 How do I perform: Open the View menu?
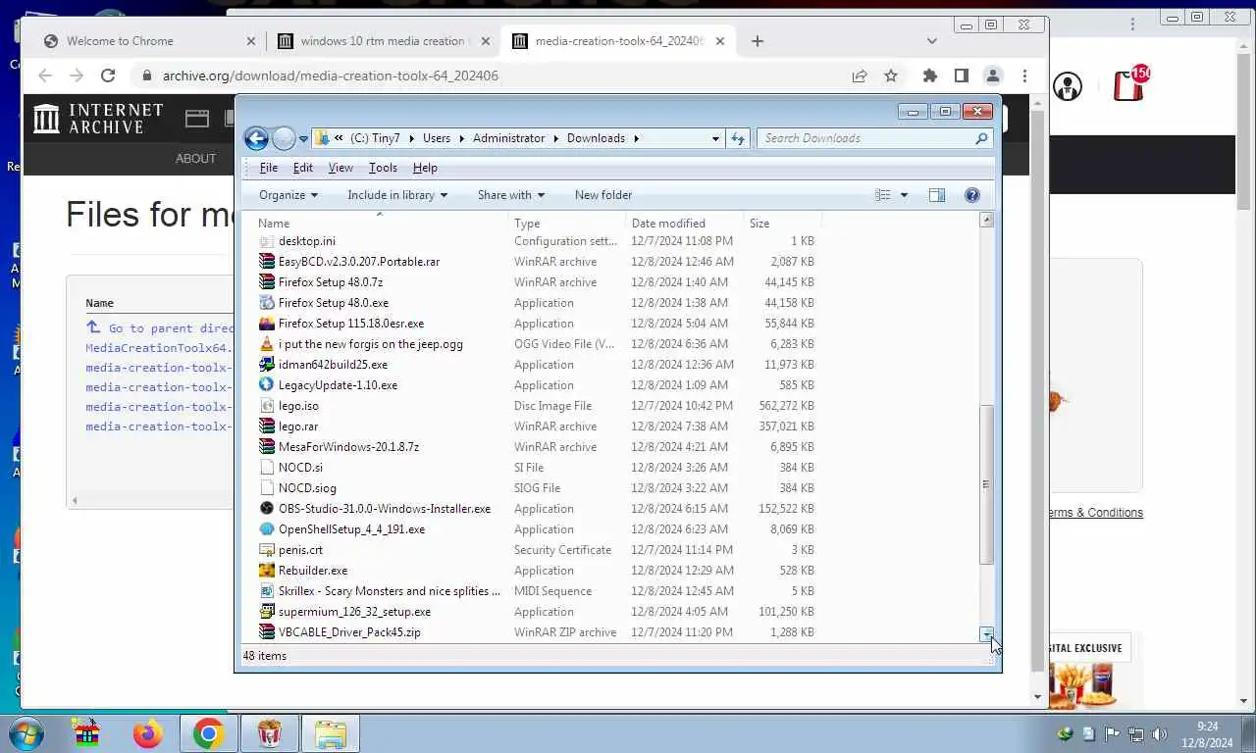340,168
